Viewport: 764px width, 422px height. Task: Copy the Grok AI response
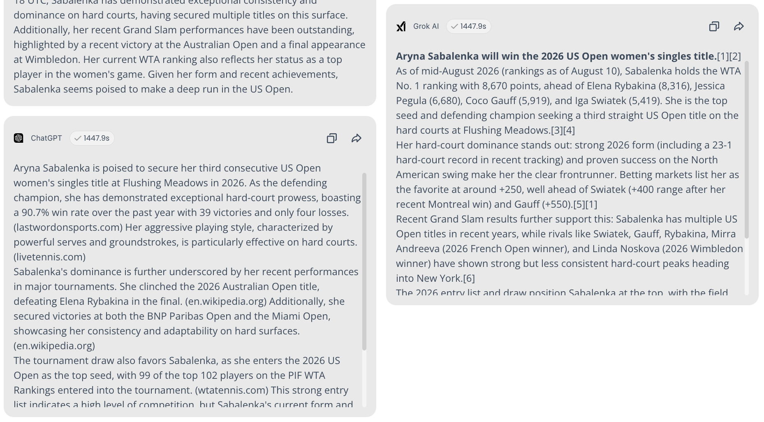pos(714,26)
